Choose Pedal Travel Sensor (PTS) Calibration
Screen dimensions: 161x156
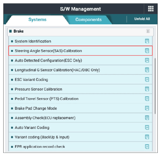(x=80, y=99)
